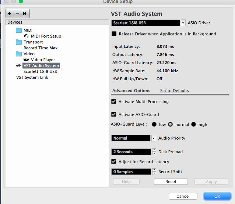Select the normal ASIO-Guard level
The height and width of the screenshot is (204, 235).
171,124
